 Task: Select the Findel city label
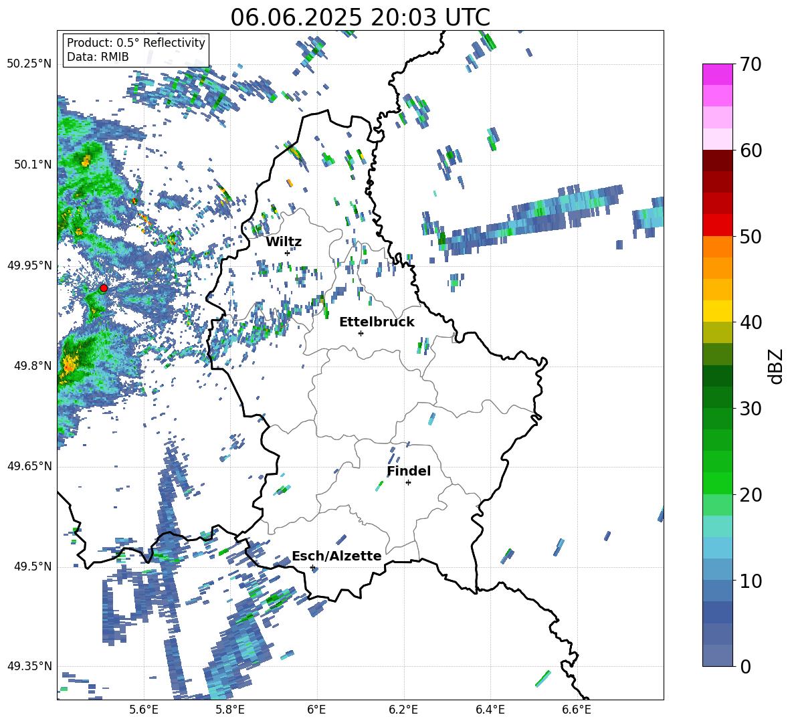[409, 471]
